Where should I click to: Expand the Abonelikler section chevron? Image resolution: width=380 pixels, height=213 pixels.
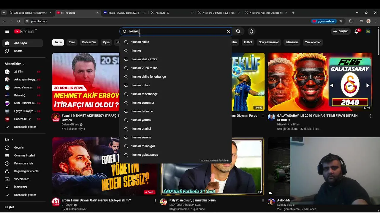click(24, 64)
